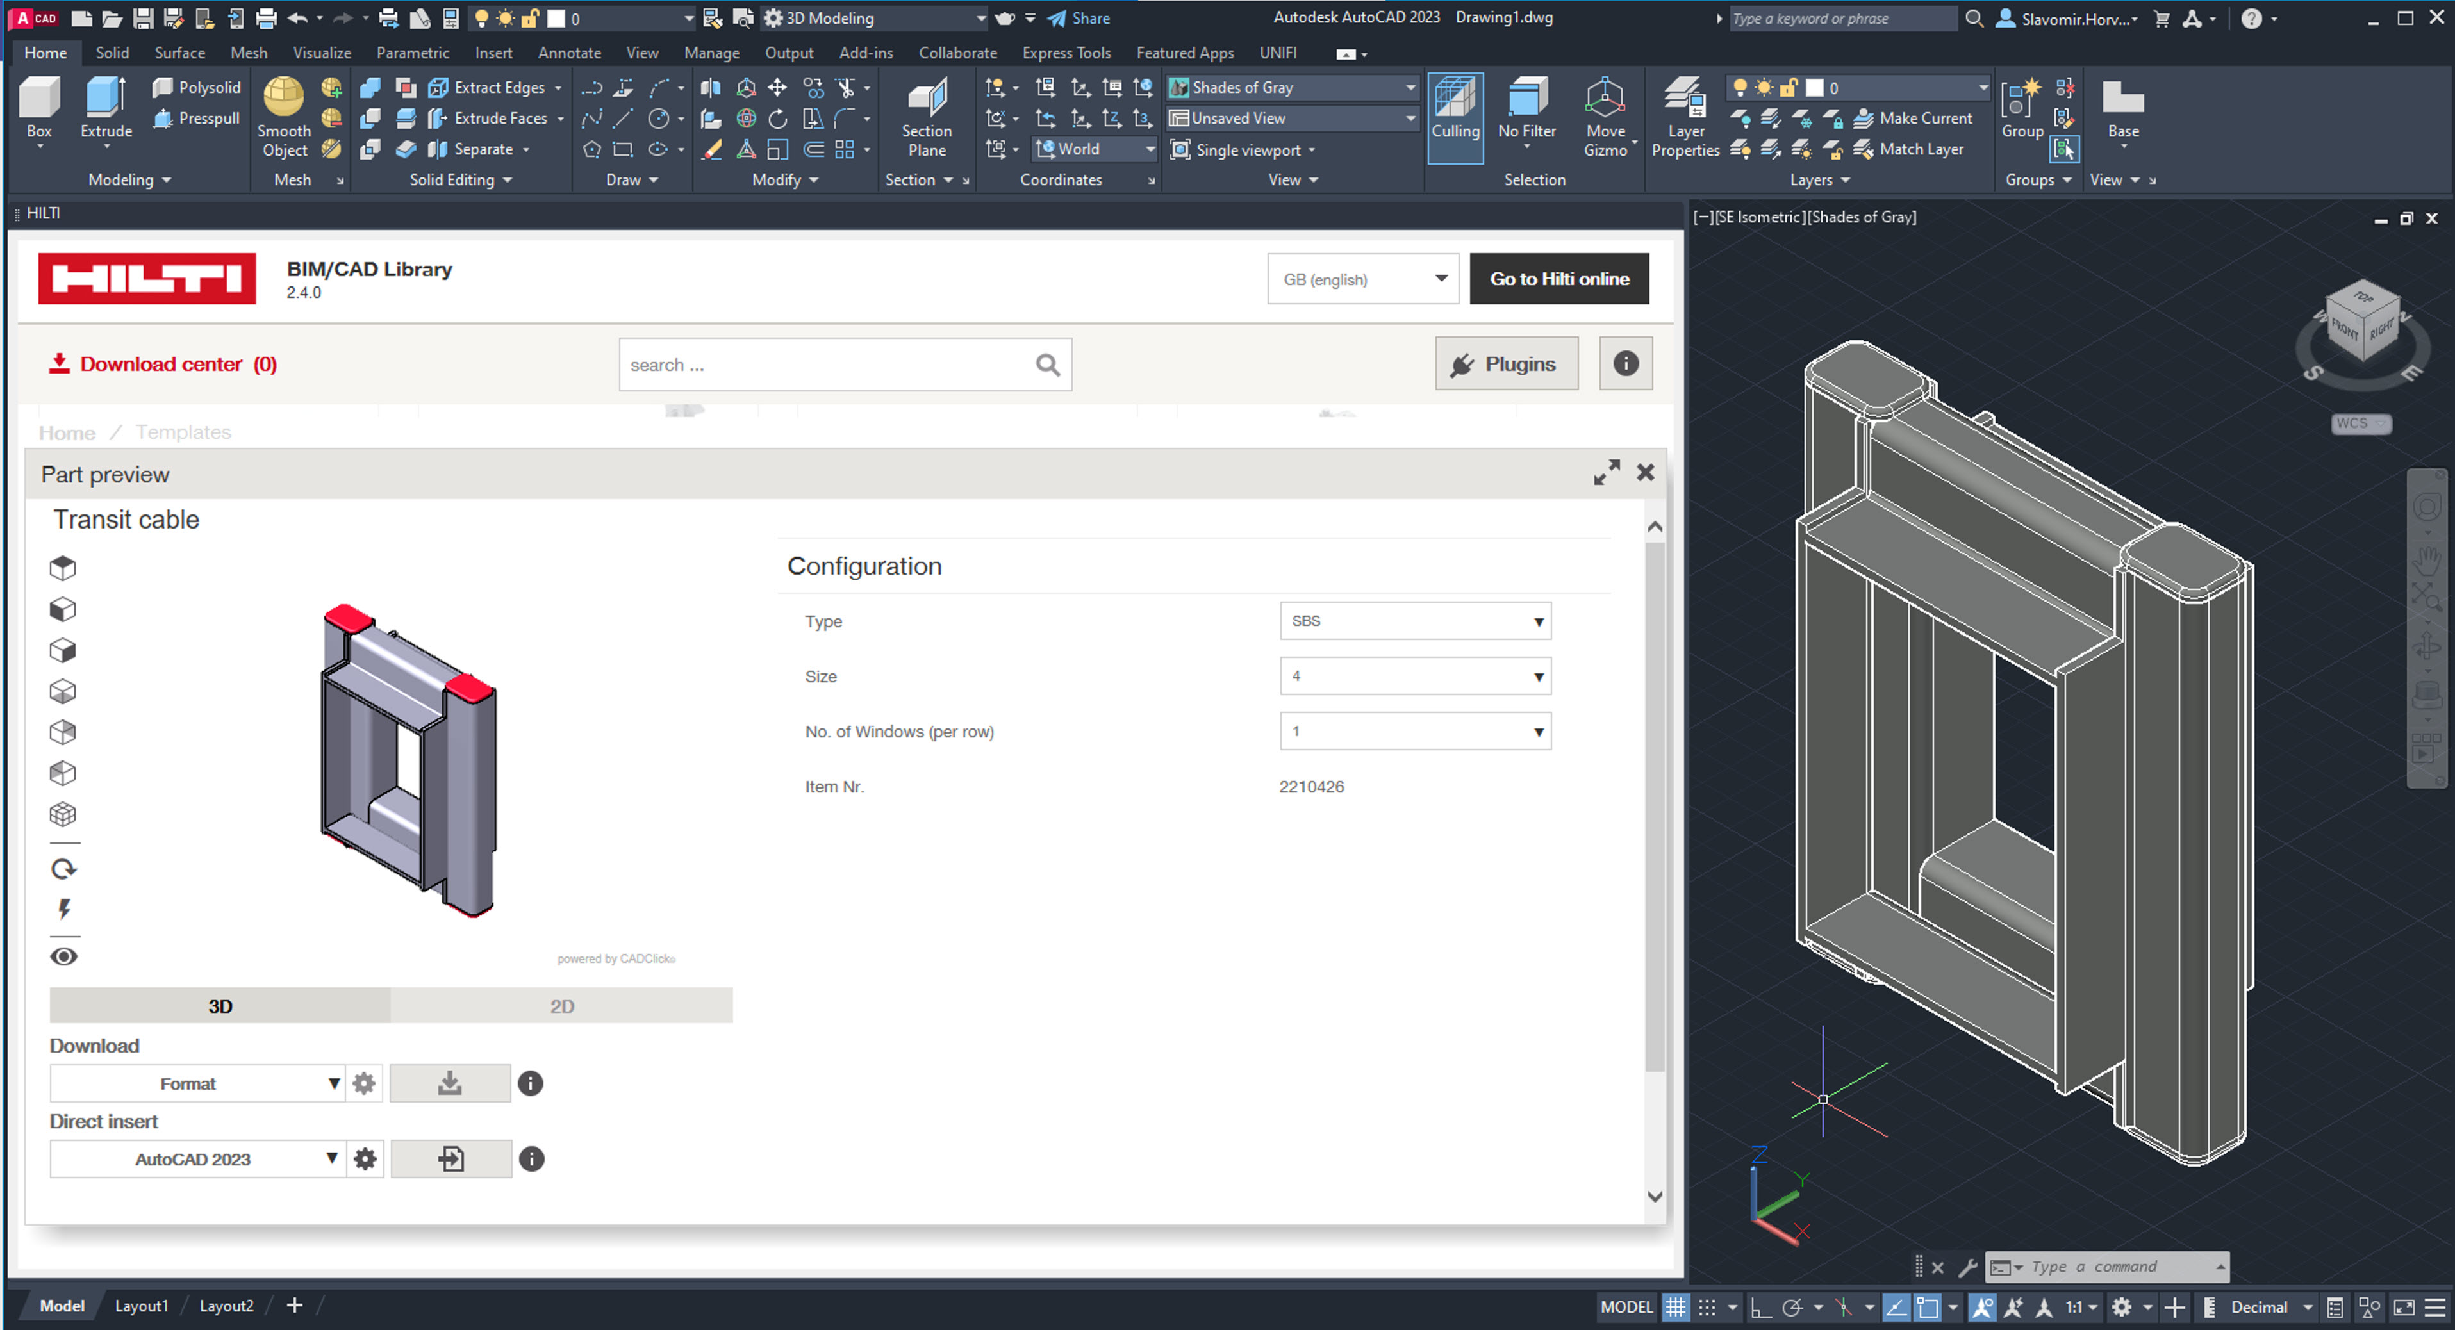Open the Type SBS dropdown
The width and height of the screenshot is (2455, 1330).
[1414, 621]
